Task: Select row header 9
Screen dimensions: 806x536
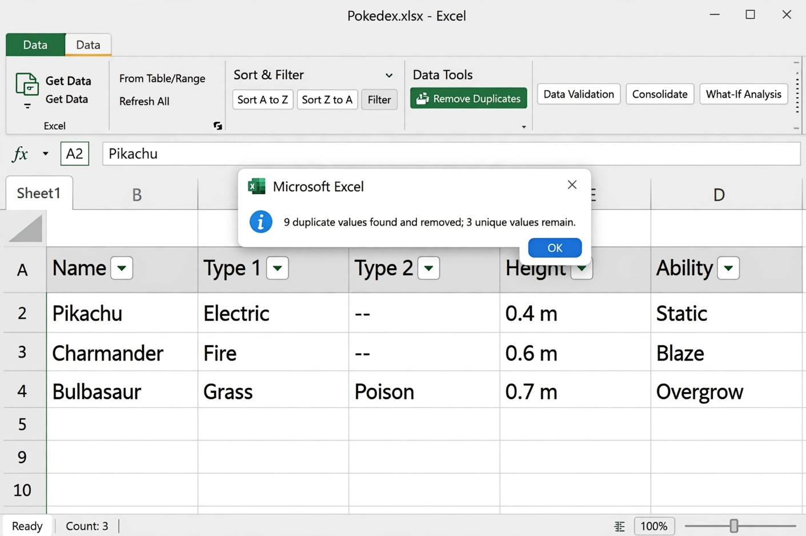Action: (x=22, y=457)
